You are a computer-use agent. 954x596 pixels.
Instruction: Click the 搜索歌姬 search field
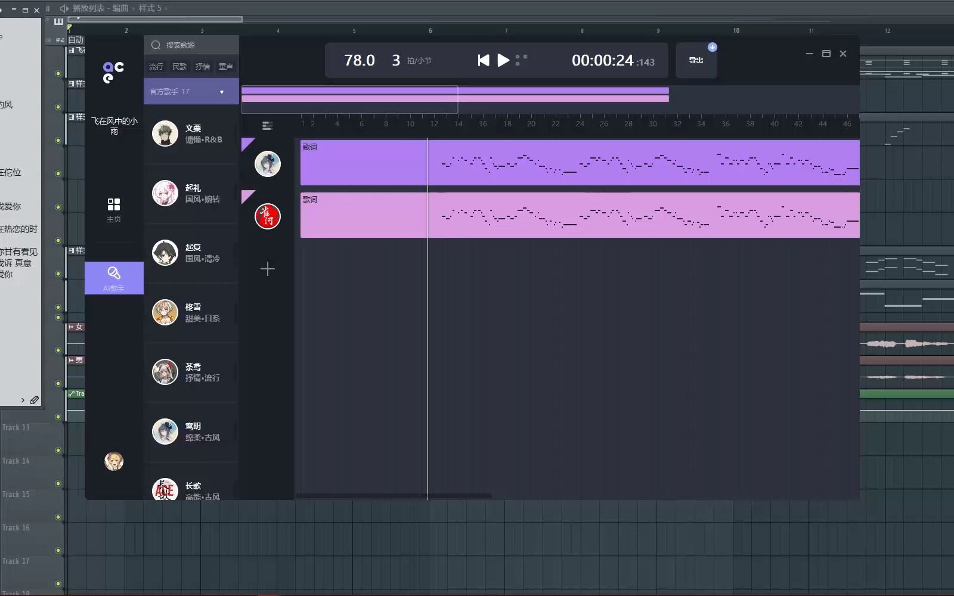pos(191,45)
